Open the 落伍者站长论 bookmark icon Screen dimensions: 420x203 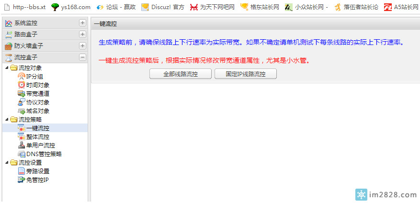(338, 7)
